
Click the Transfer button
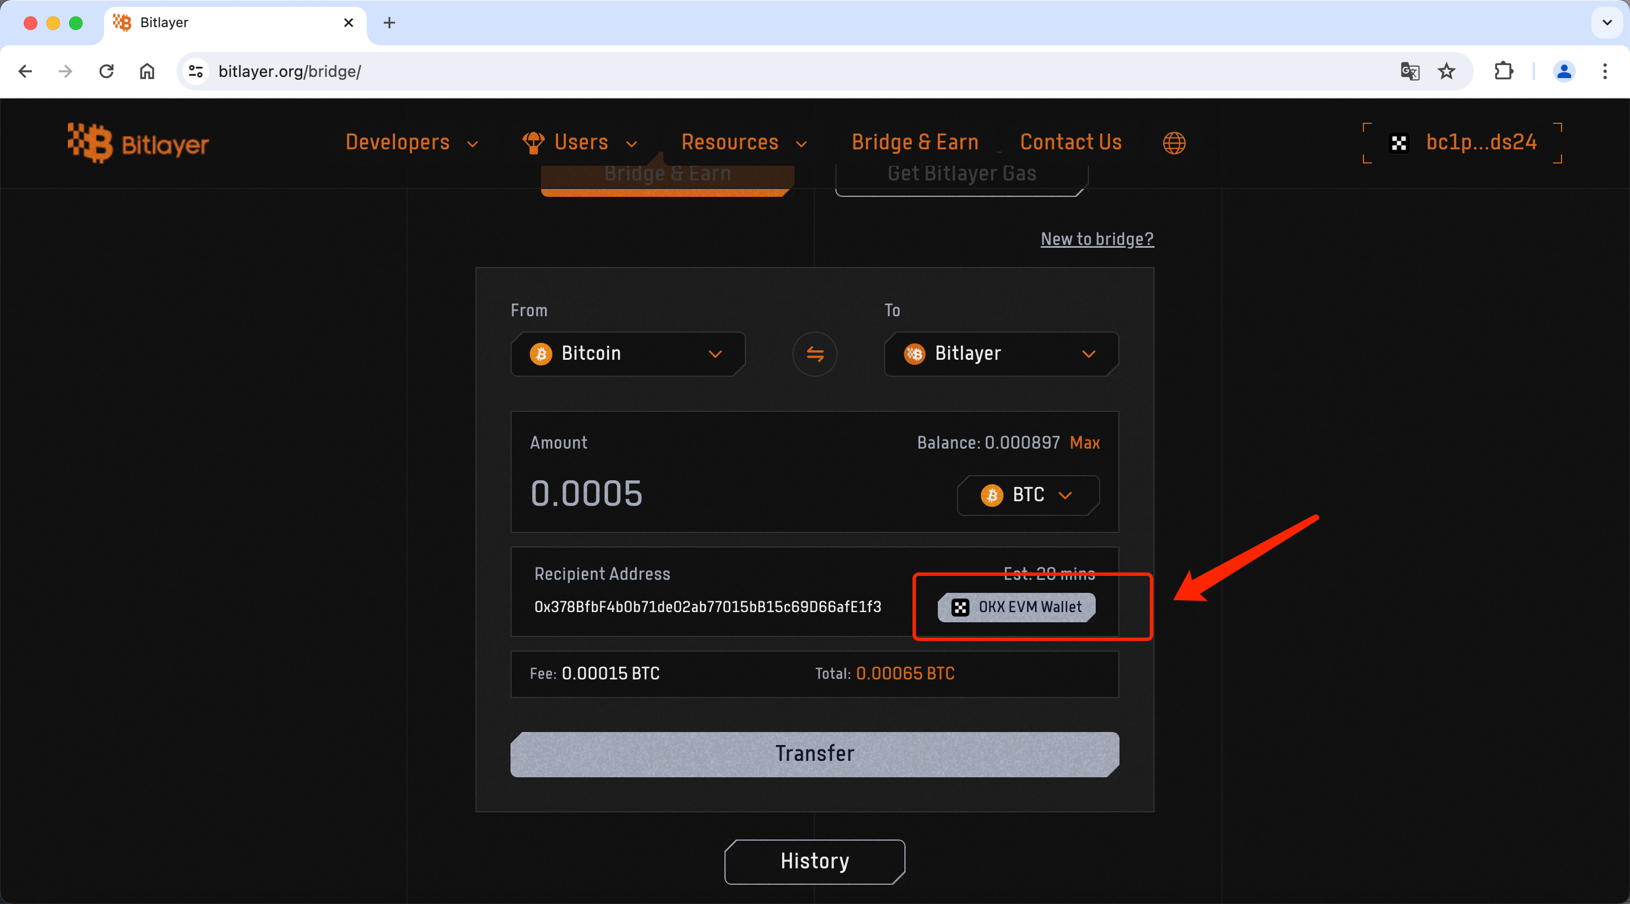(814, 754)
